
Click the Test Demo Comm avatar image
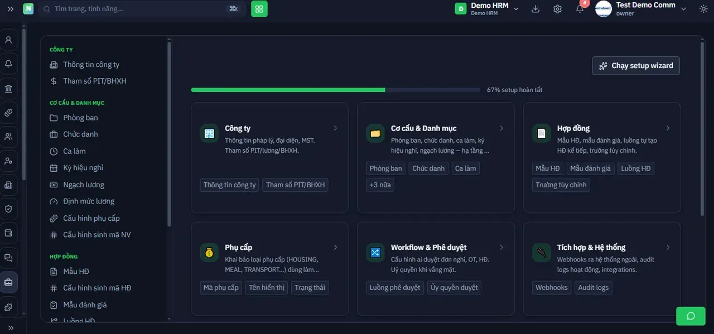tap(604, 9)
